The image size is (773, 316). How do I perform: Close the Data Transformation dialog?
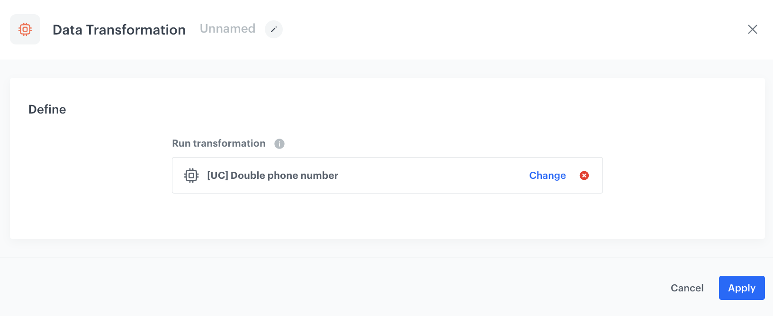click(752, 29)
